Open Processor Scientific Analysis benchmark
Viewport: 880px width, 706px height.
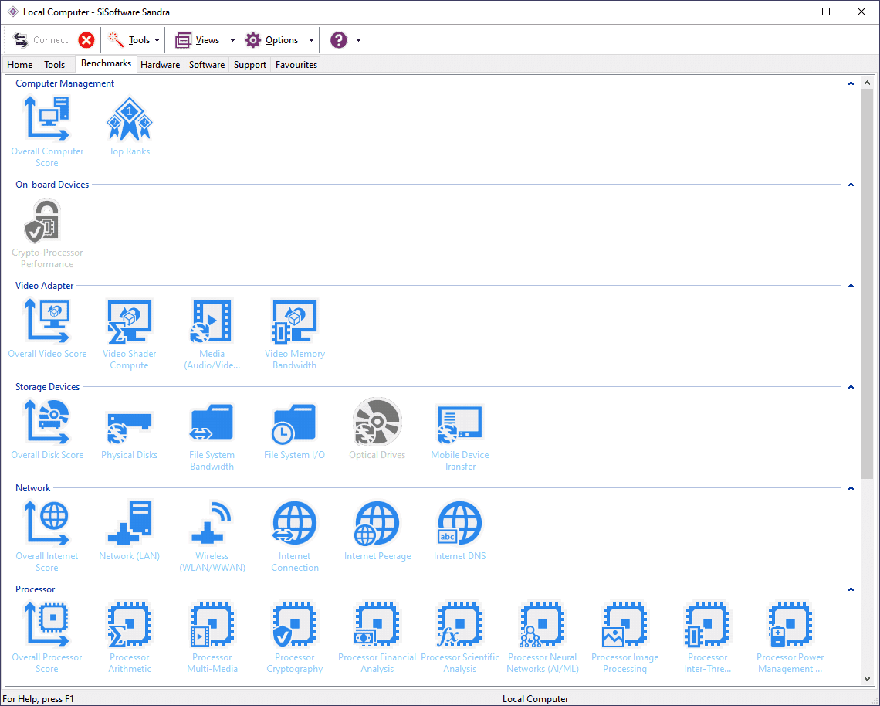tap(459, 637)
